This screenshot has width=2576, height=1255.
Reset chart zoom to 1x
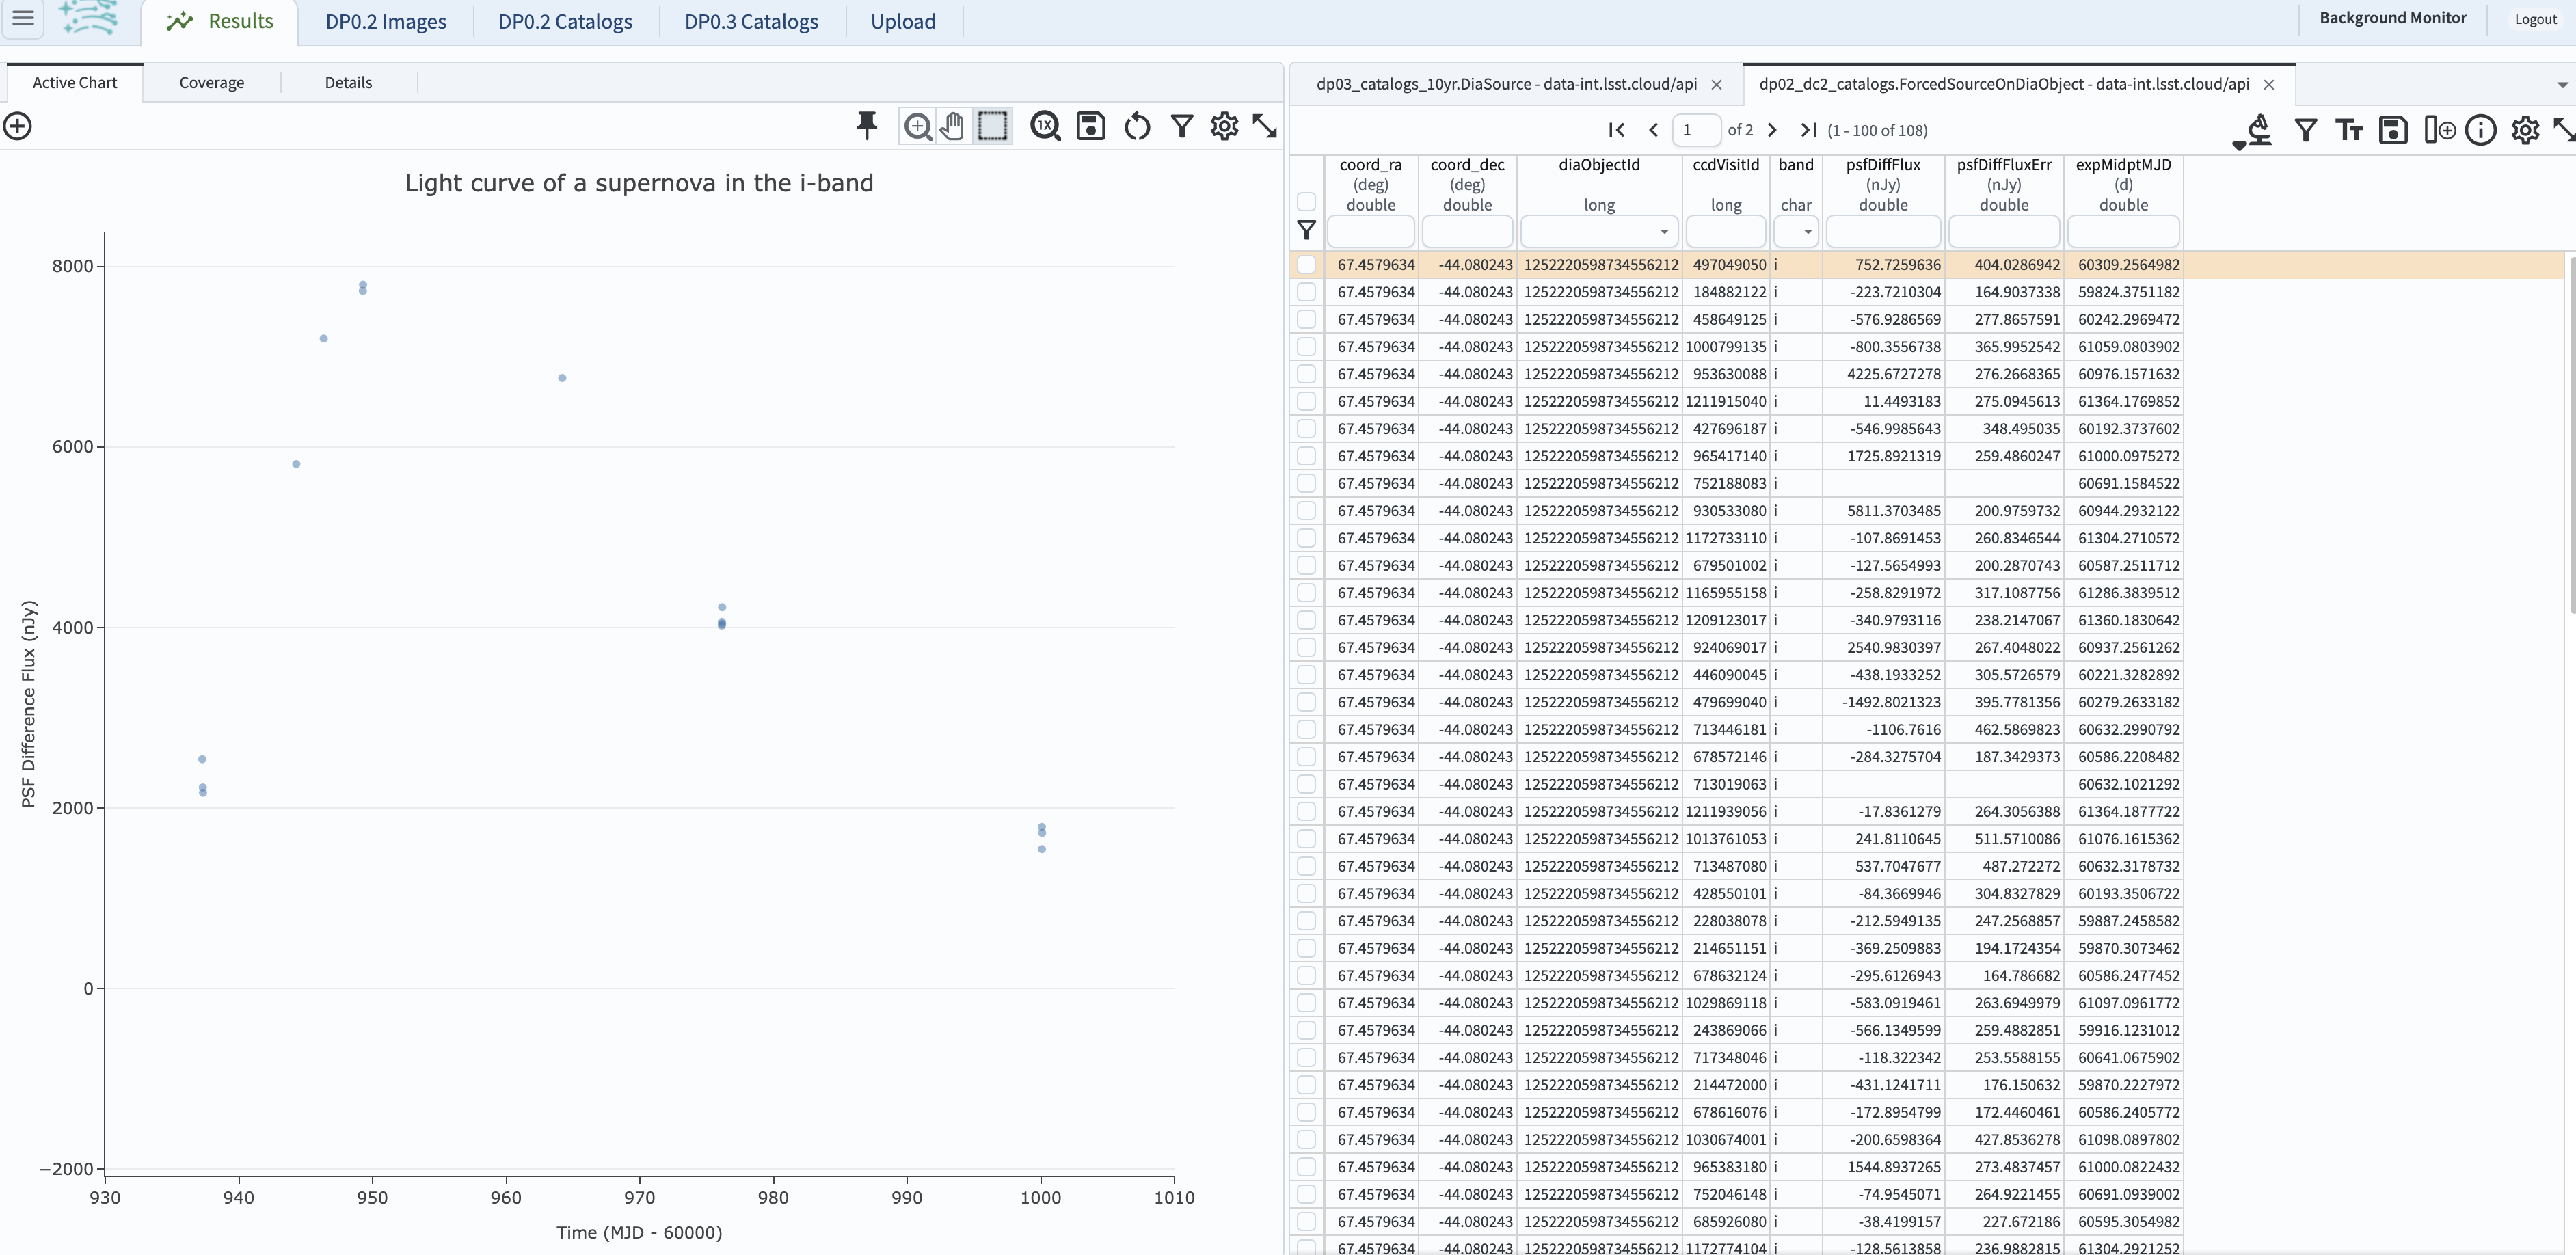[x=1045, y=126]
